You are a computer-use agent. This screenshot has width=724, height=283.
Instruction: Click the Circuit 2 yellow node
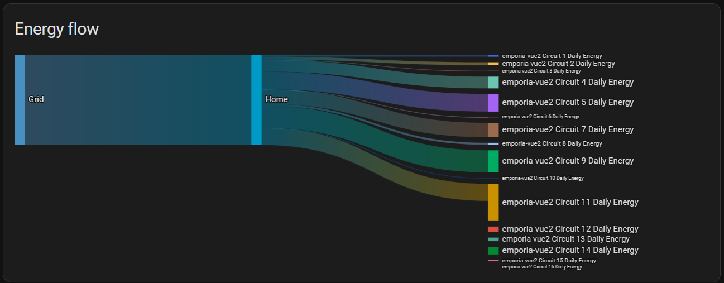point(493,64)
